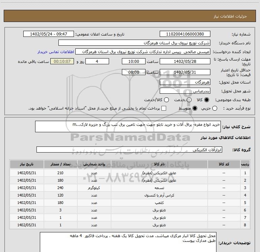The width and height of the screenshot is (260, 252).
Task: Click the واحد شمارش column header
Action: [94, 164]
